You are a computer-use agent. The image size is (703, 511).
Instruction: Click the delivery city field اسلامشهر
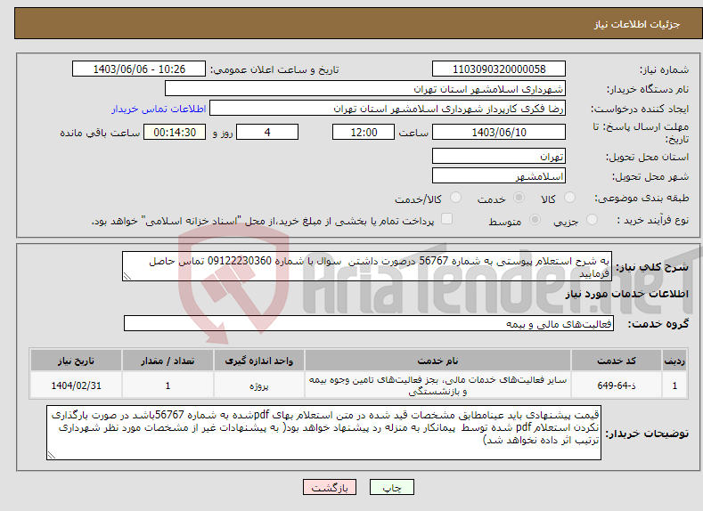click(499, 175)
